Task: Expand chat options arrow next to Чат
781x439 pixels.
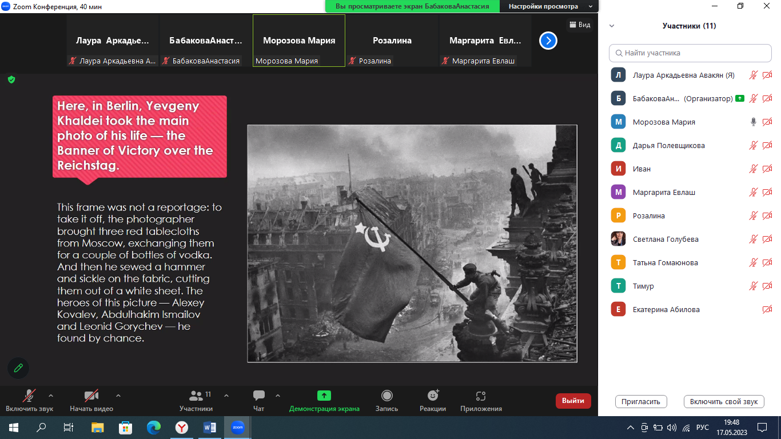Action: [278, 395]
